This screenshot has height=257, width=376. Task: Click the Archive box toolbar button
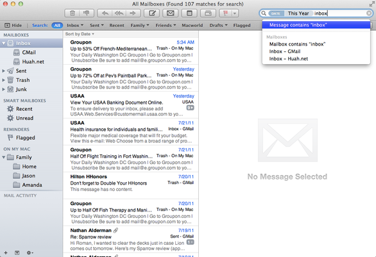tap(208, 13)
